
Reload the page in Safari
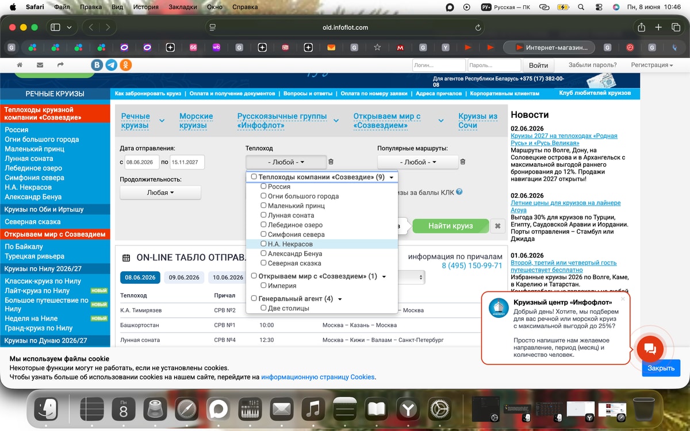[478, 27]
